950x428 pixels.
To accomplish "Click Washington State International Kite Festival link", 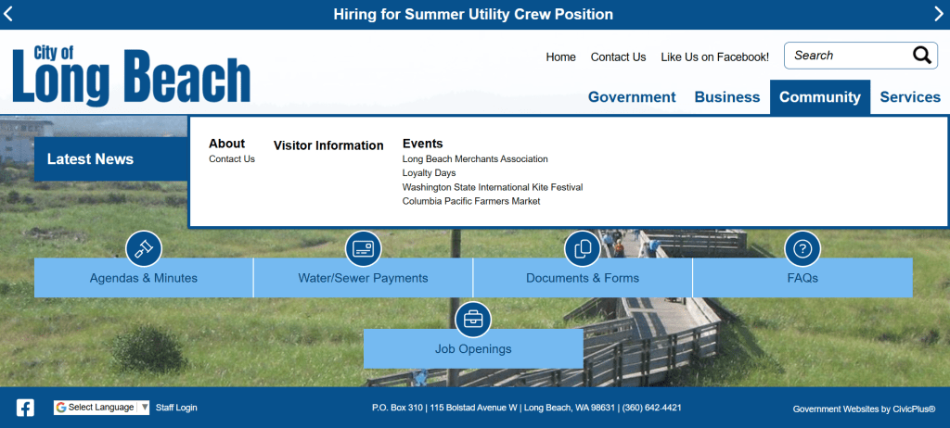I will coord(492,187).
